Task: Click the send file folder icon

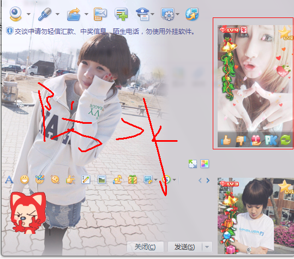Action: click(74, 14)
